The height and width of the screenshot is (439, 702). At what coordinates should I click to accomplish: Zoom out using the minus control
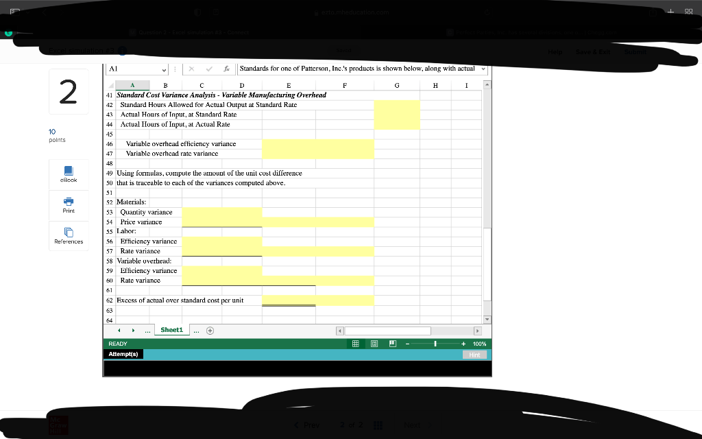(407, 343)
